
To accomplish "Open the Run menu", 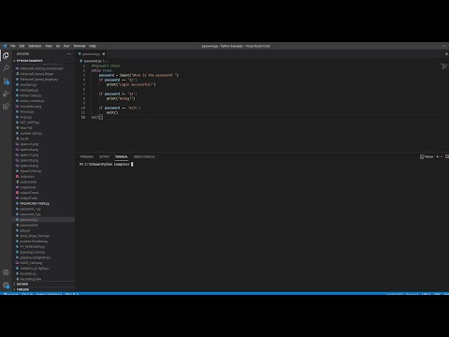I will [66, 46].
